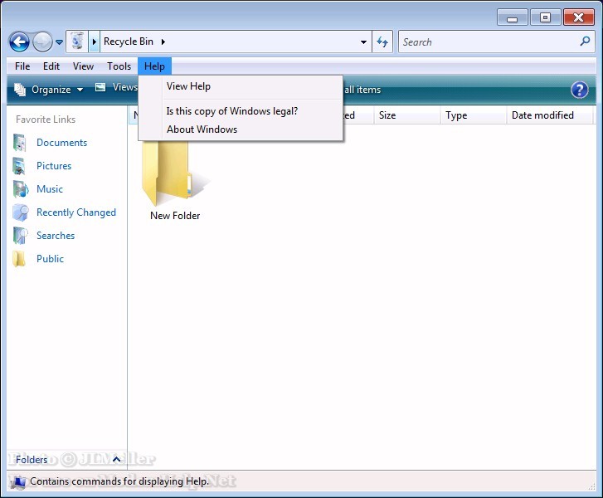Choose View Help from the menu

[241, 86]
